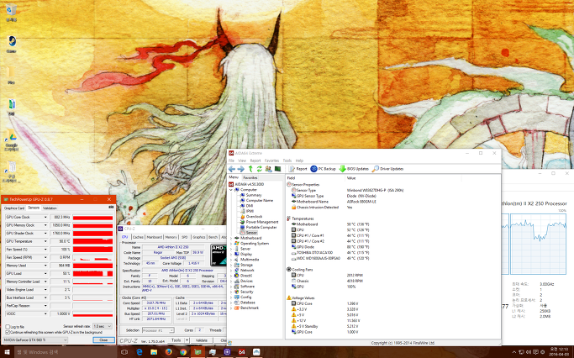574x358 pixels.
Task: Open the Steam desktop shortcut
Action: (x=12, y=44)
